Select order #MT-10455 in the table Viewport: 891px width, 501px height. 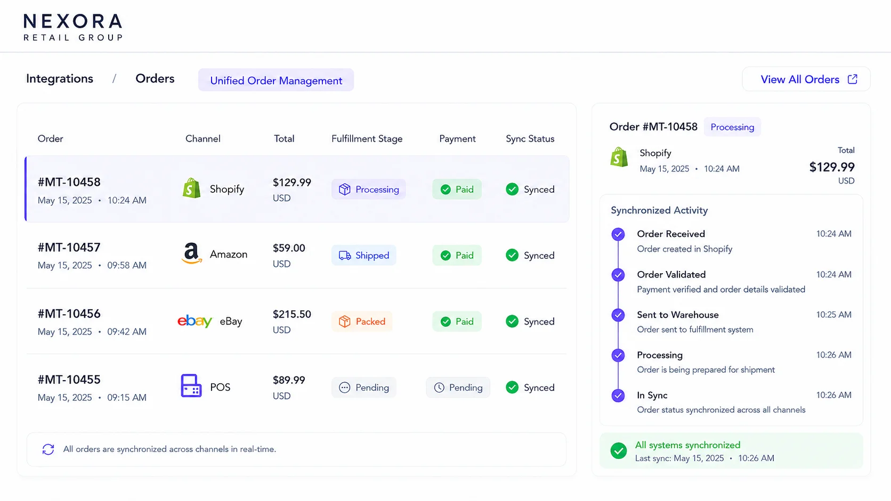(x=297, y=387)
